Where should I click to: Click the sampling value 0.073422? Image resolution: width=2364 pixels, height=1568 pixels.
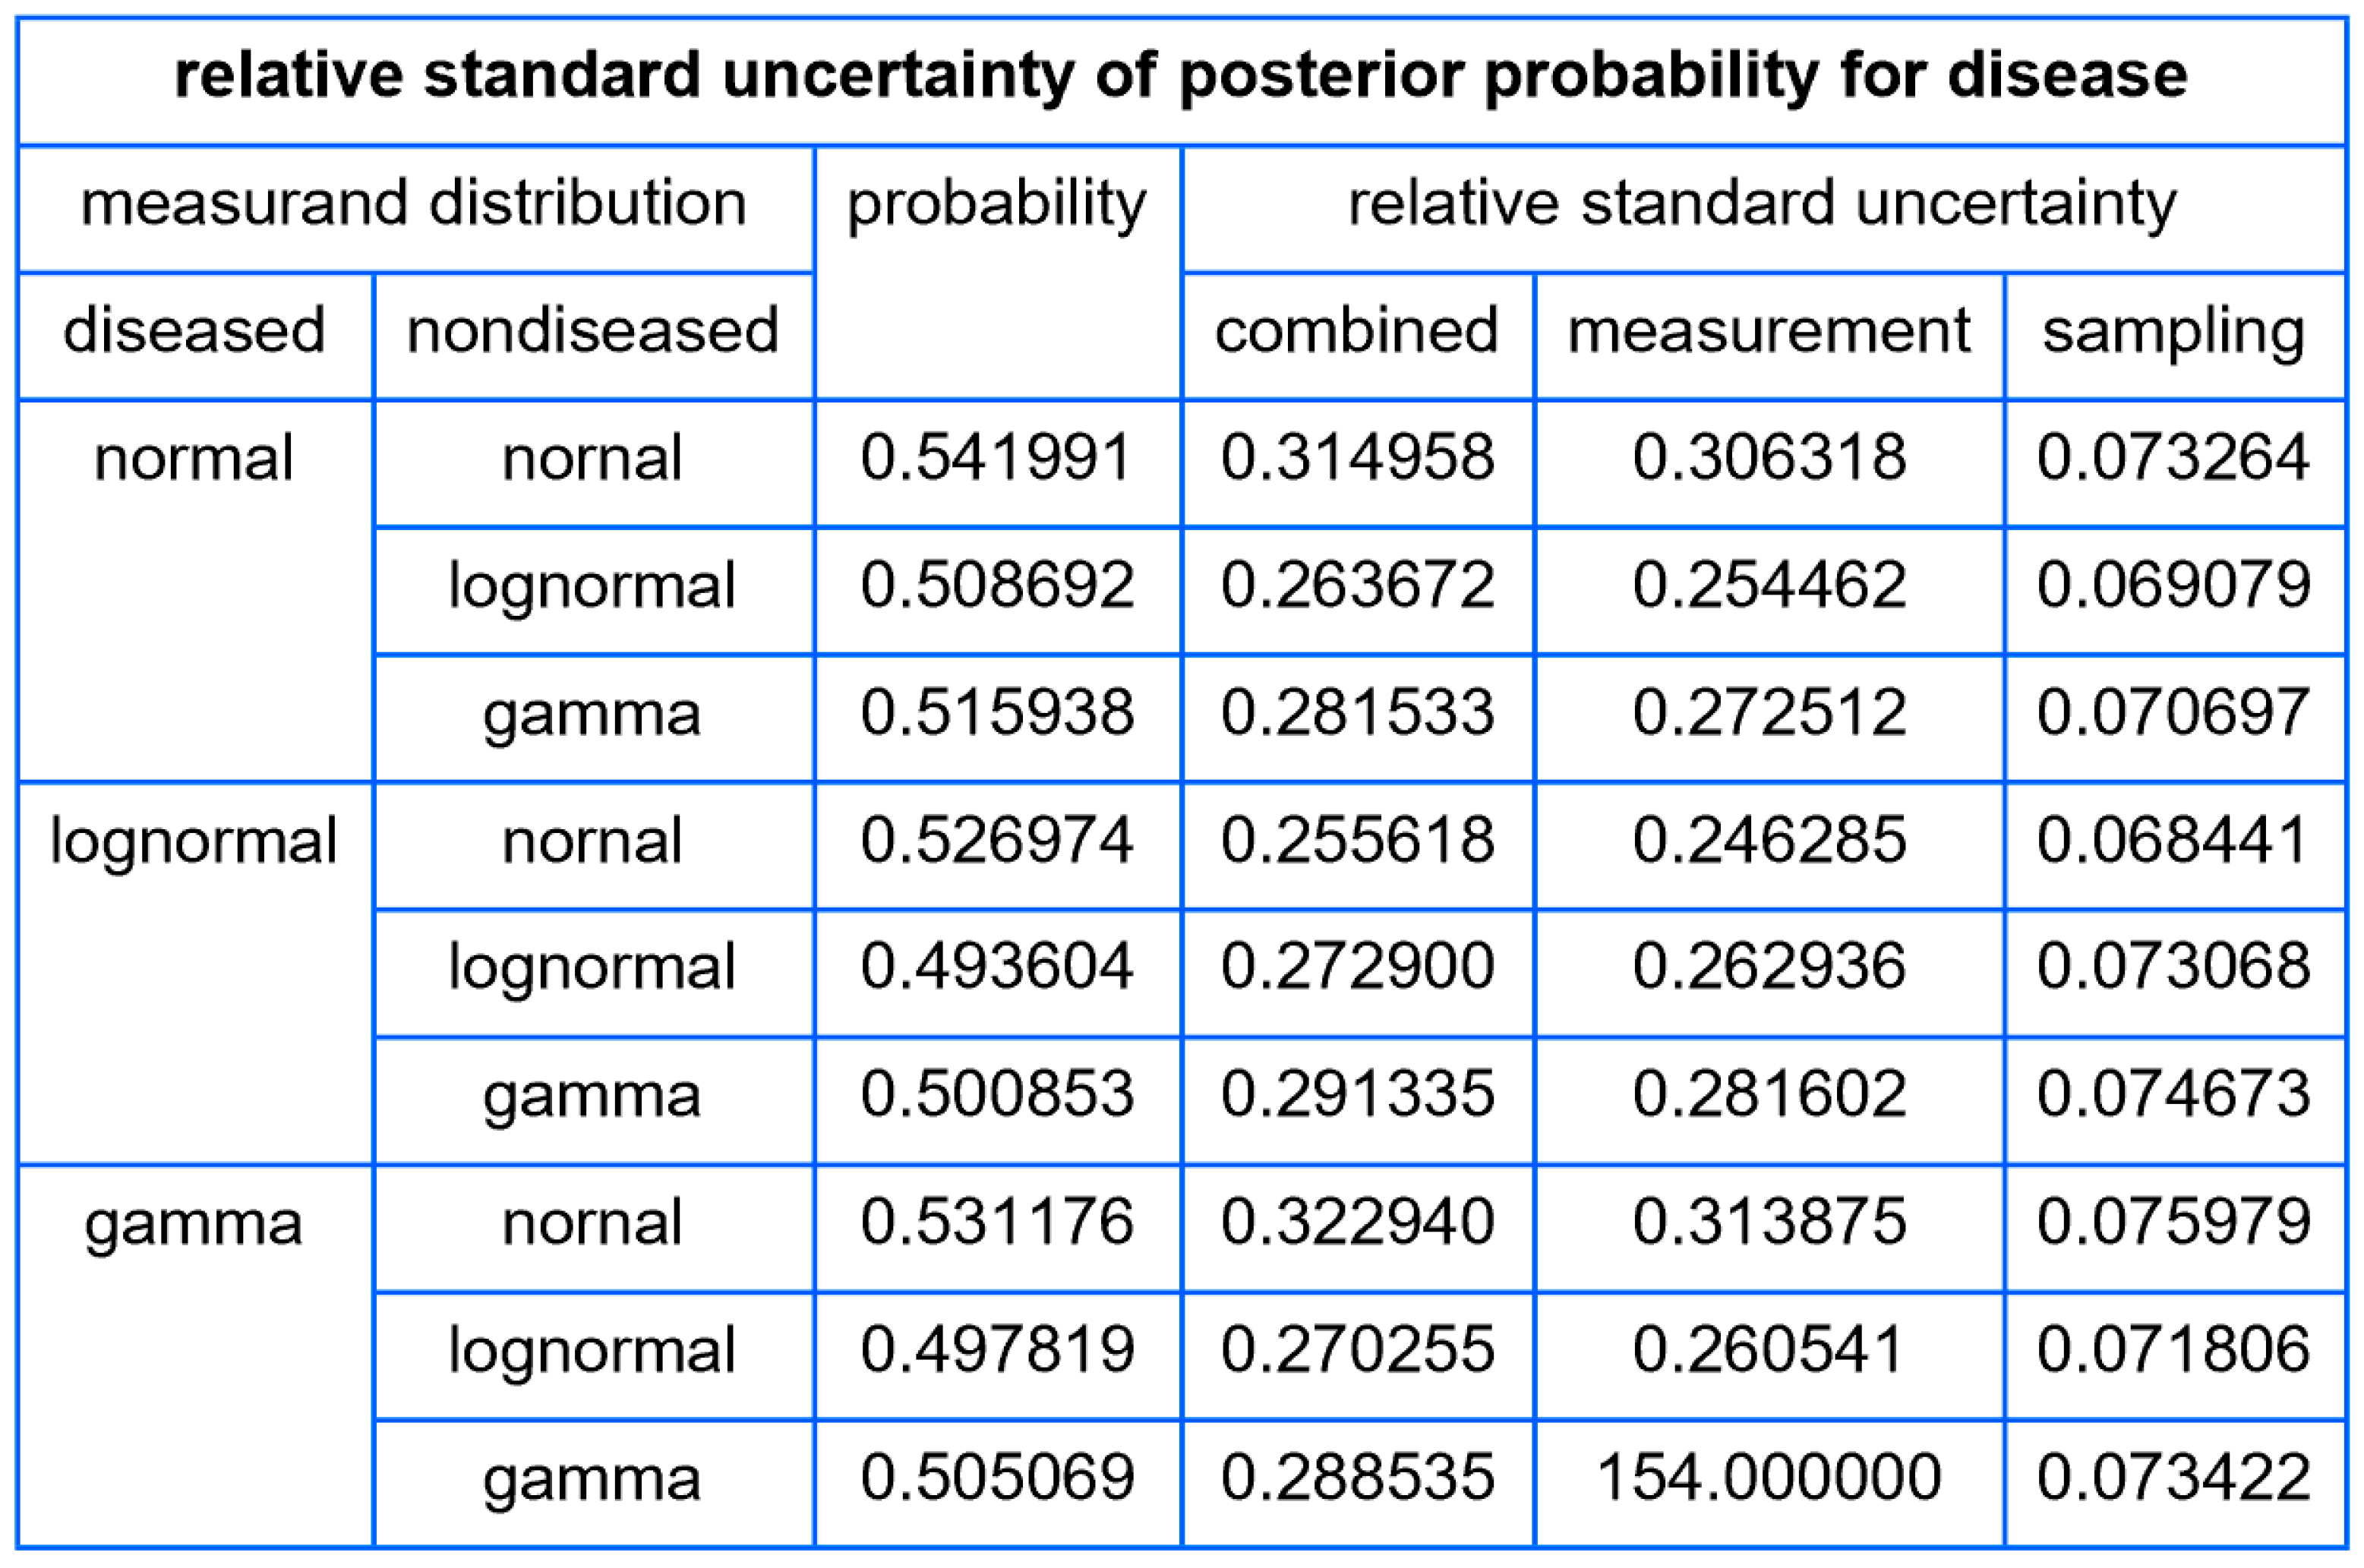pyautogui.click(x=2174, y=1477)
